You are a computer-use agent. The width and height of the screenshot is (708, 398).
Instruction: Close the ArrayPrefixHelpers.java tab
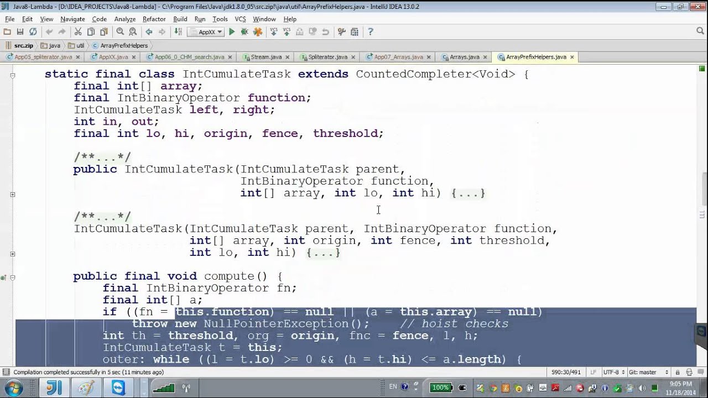(x=572, y=57)
